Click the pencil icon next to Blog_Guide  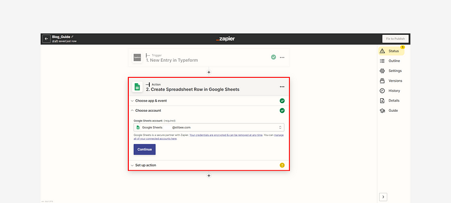tap(72, 37)
